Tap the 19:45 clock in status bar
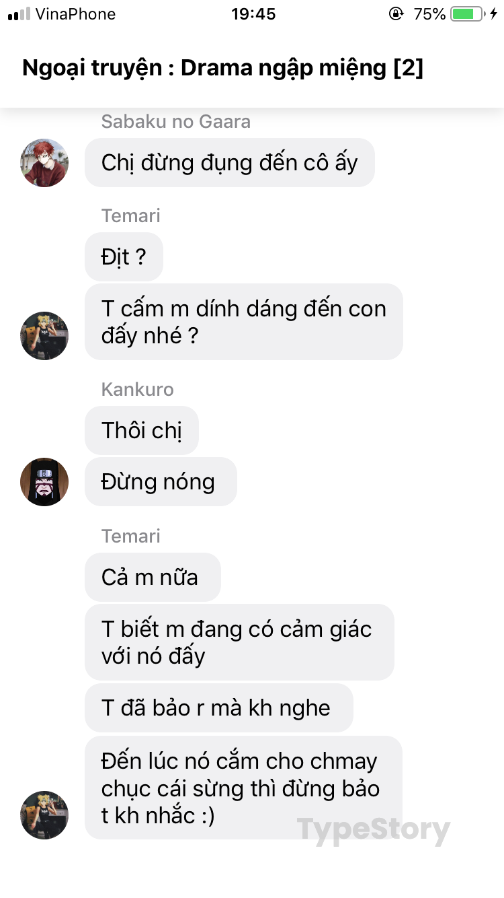Screen dimensions: 504x898 pos(253,13)
